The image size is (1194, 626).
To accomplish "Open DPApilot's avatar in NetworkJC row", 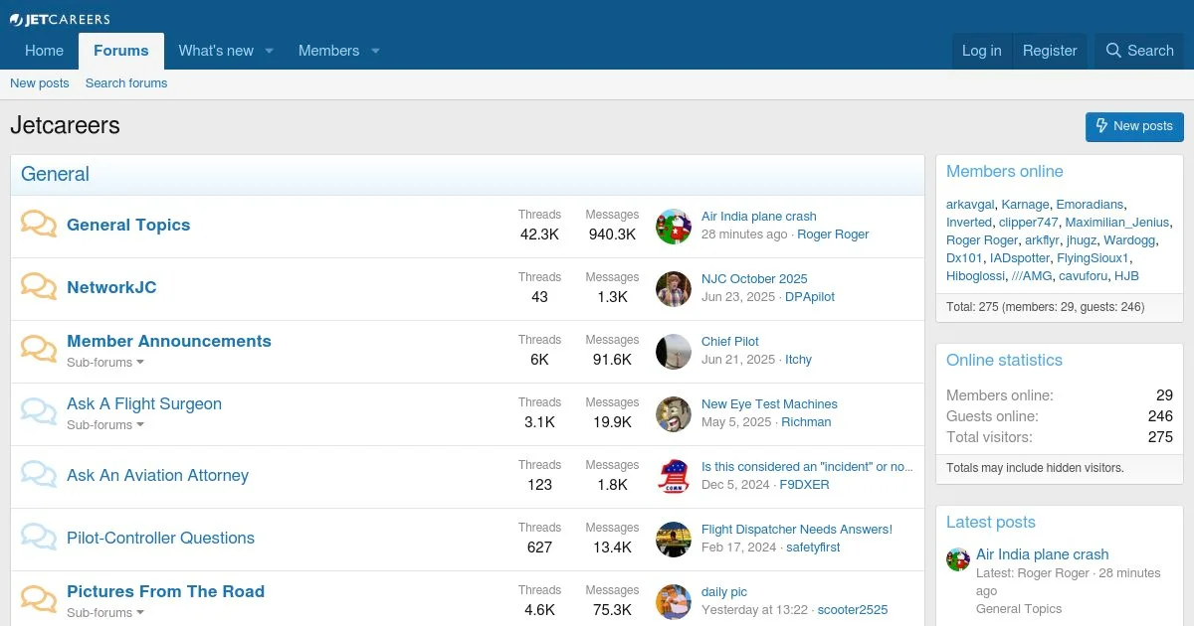I will click(x=674, y=289).
